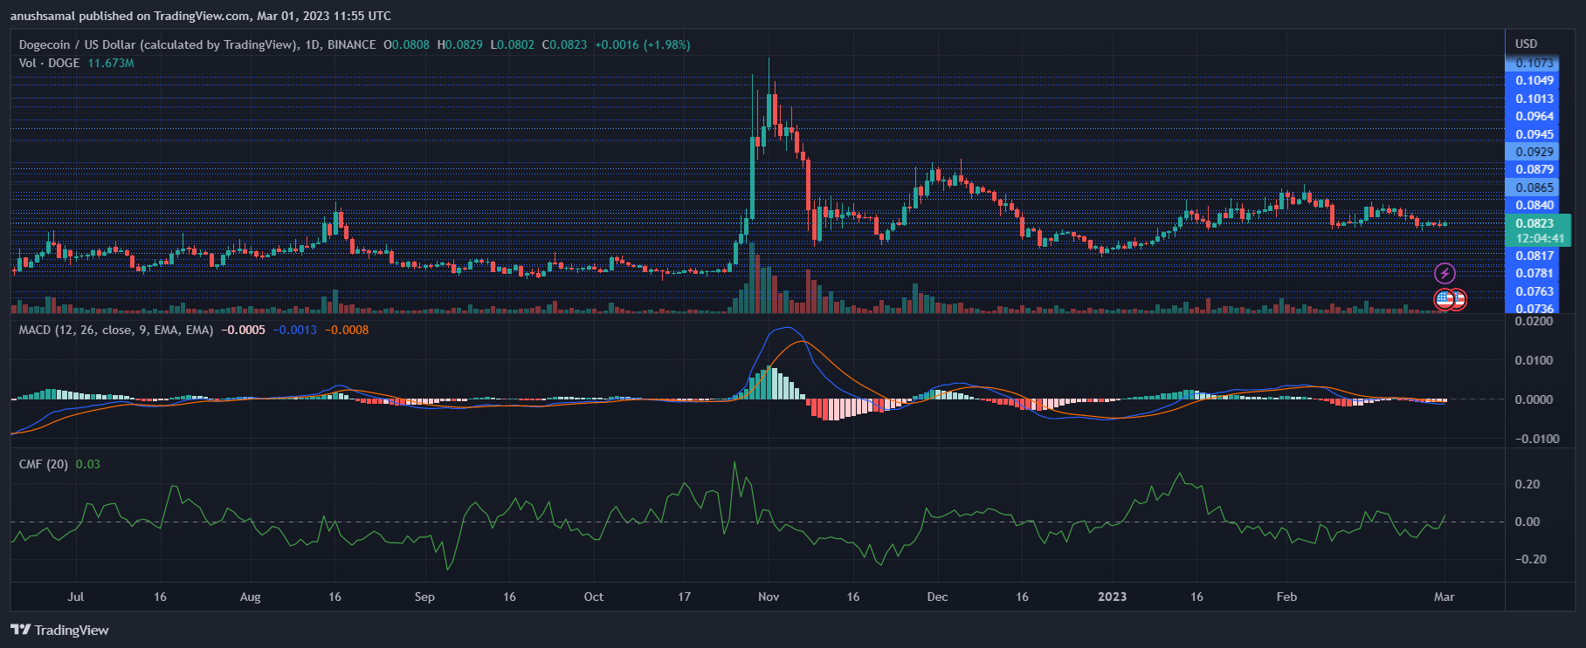Click the orange signal value -0.0008

tap(347, 330)
